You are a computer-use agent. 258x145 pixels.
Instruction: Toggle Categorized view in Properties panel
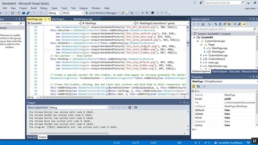coord(194,87)
